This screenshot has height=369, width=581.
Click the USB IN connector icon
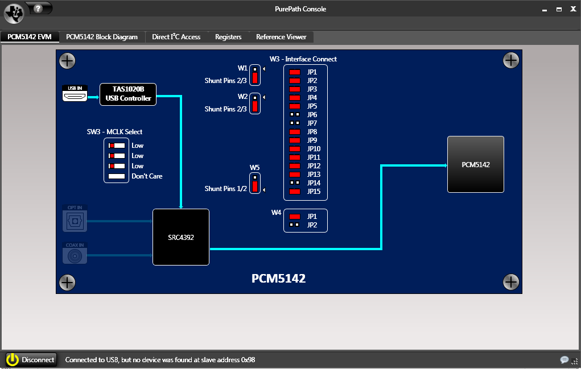pos(75,93)
